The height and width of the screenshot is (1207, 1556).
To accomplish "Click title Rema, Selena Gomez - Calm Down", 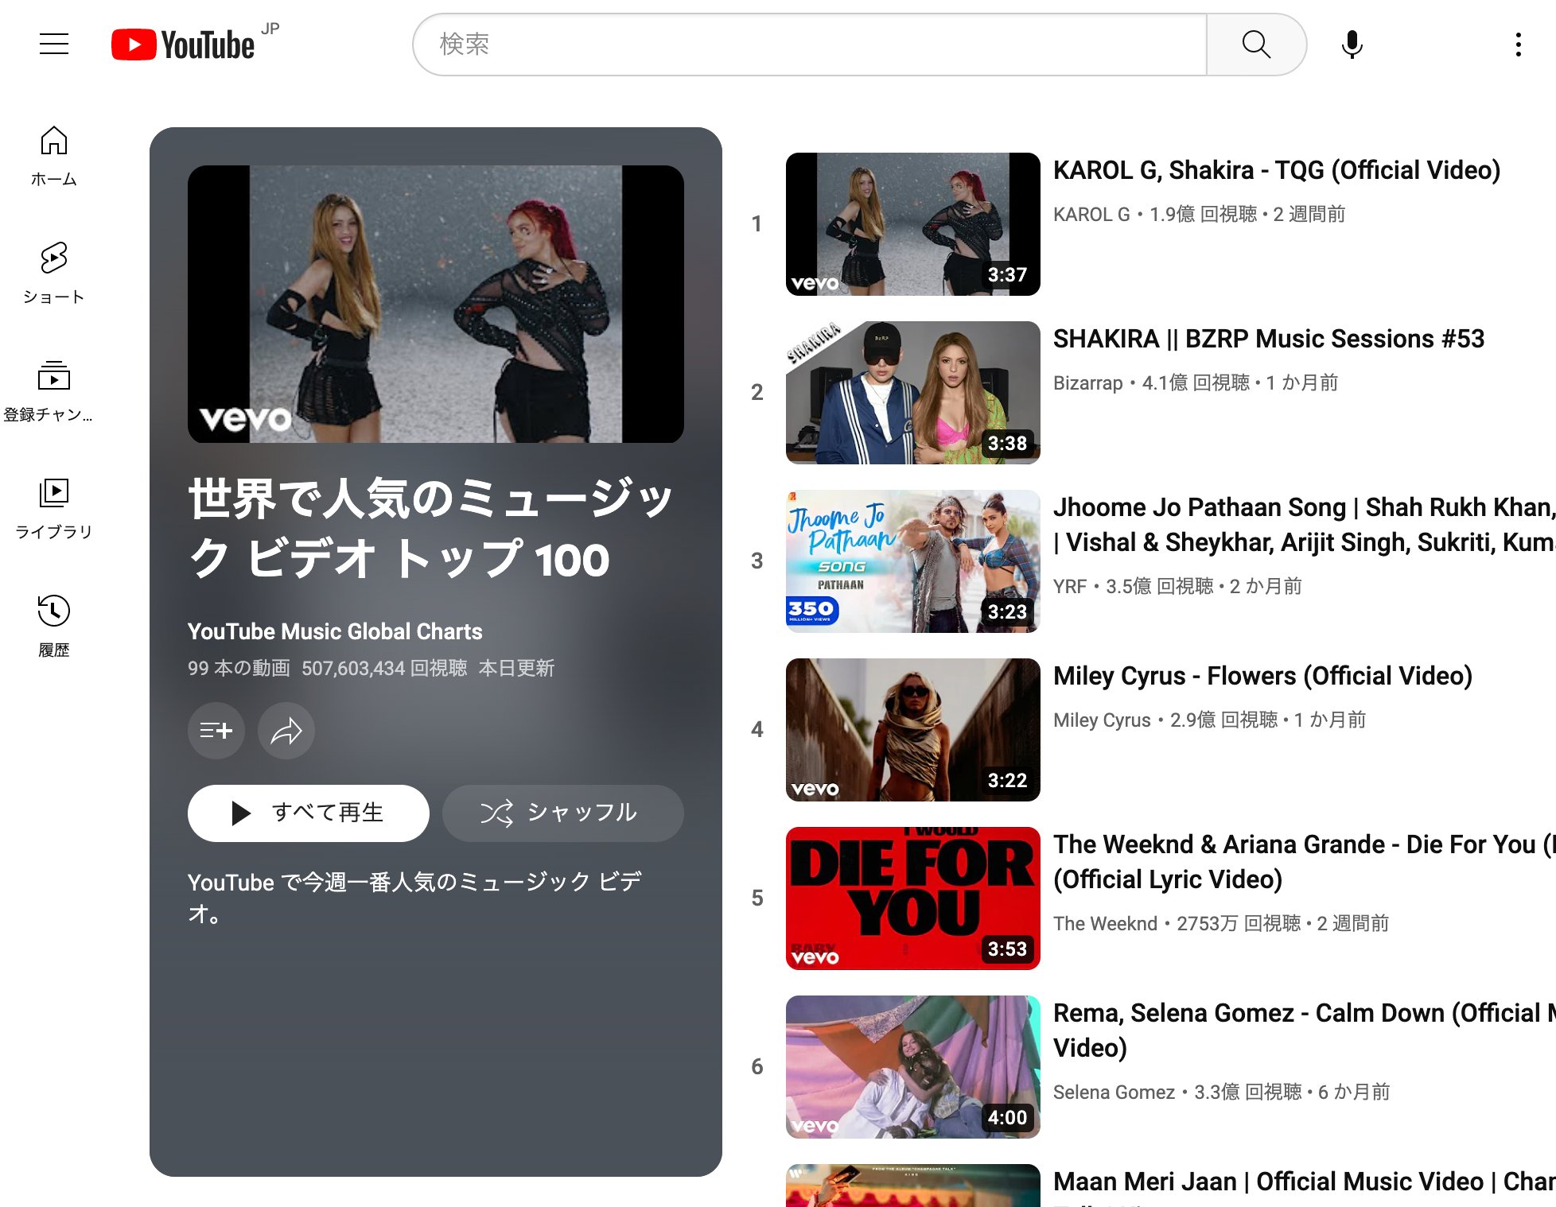I will [x=1304, y=1030].
